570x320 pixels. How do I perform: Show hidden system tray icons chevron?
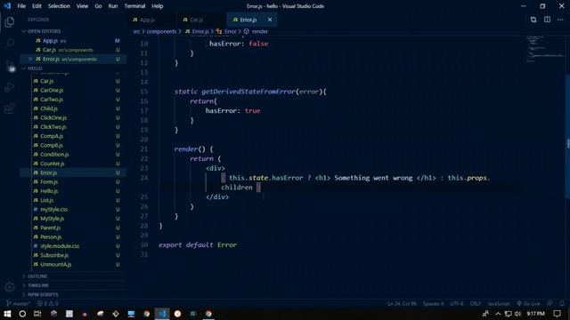[x=498, y=314]
